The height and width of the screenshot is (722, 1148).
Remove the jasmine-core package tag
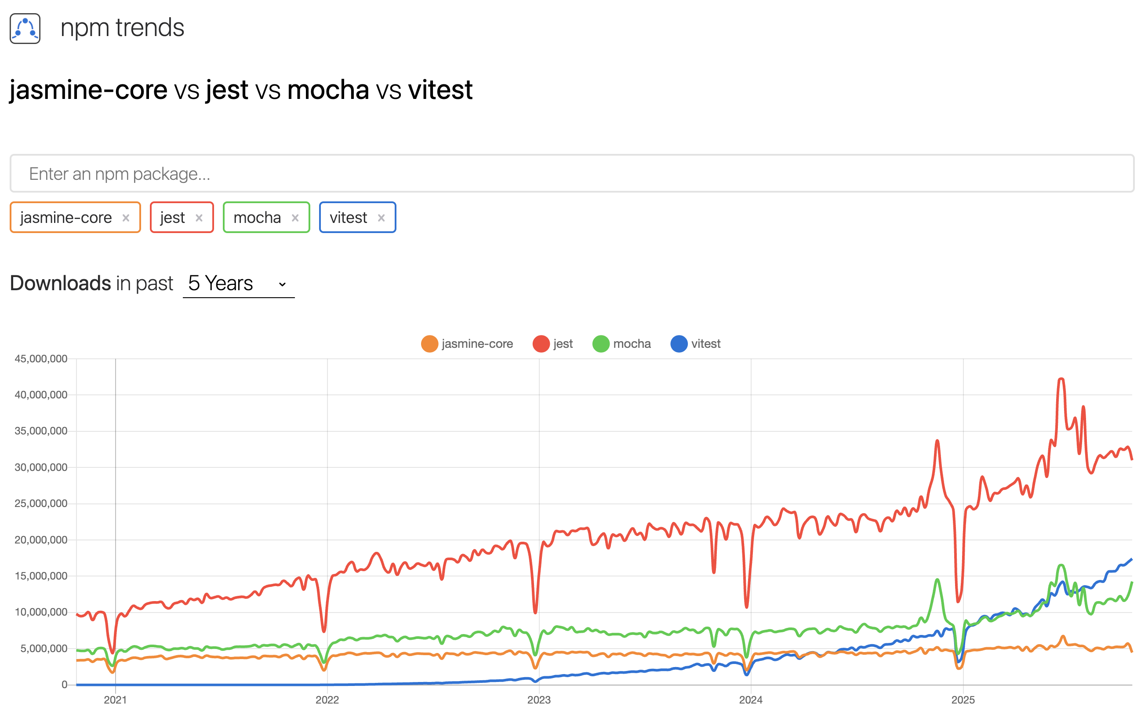click(126, 218)
